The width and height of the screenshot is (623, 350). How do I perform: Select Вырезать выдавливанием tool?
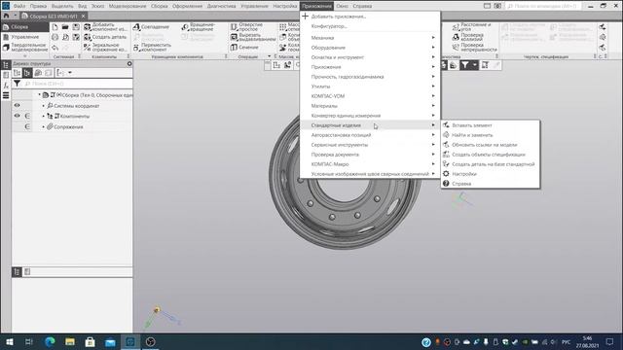click(253, 37)
